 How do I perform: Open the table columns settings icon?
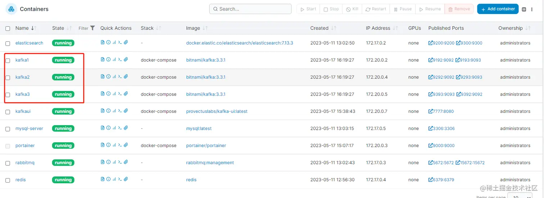tap(524, 9)
